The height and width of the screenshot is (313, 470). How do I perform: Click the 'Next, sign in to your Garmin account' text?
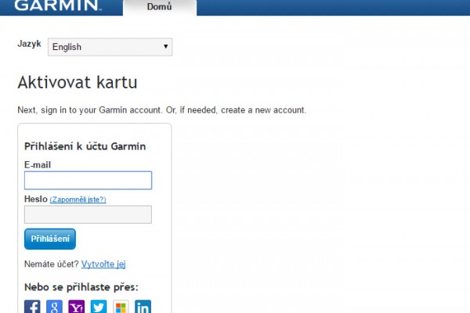point(162,110)
